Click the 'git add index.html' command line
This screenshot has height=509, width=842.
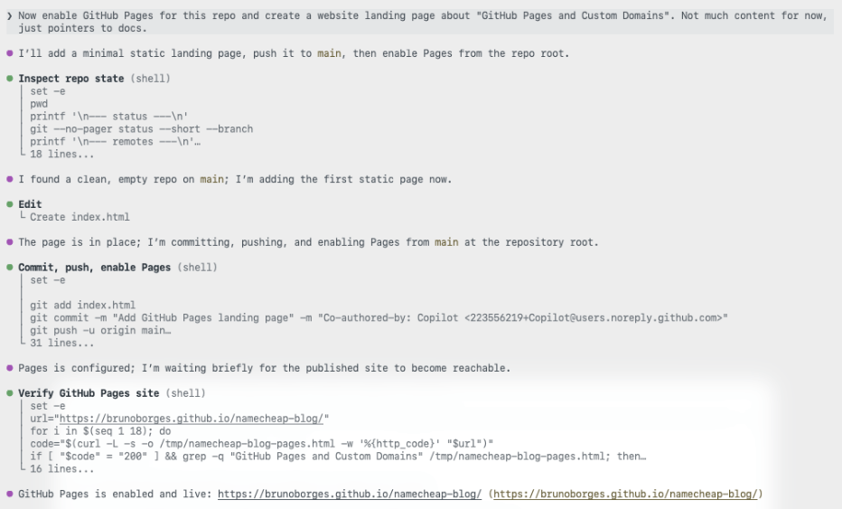(83, 306)
